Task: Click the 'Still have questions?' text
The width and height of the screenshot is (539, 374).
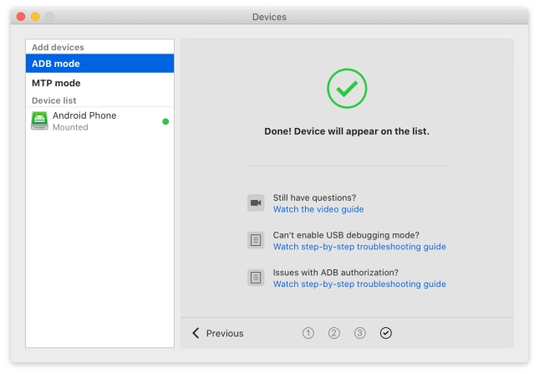Action: pos(314,197)
